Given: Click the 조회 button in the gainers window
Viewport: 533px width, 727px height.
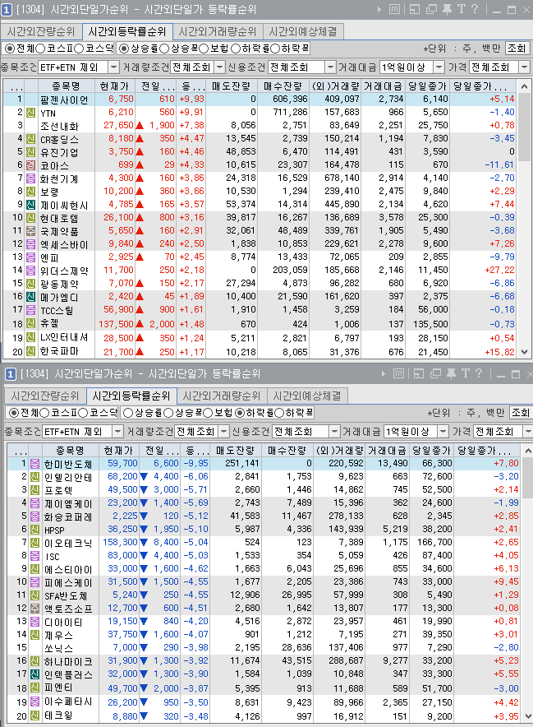Looking at the screenshot, I should pyautogui.click(x=517, y=49).
